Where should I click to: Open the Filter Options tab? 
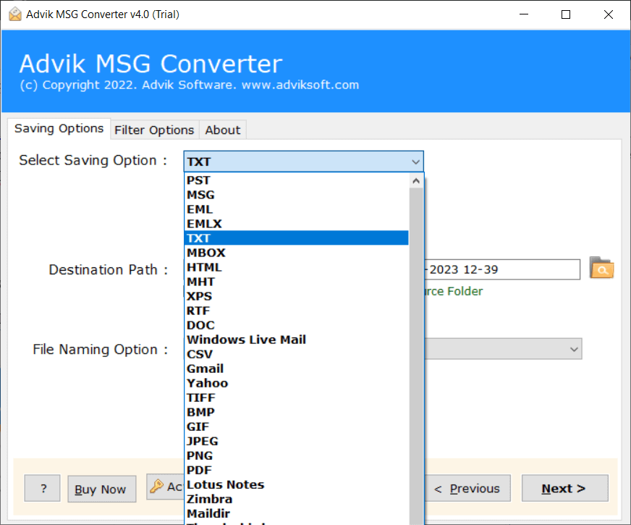tap(154, 130)
